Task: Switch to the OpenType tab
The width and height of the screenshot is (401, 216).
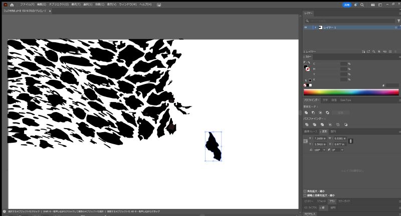Action: [x=346, y=100]
